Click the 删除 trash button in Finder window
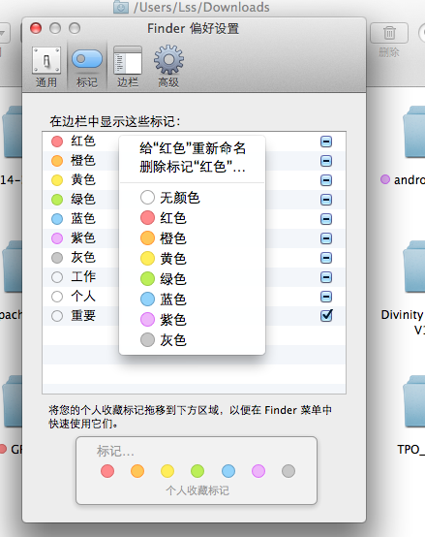The height and width of the screenshot is (537, 425). pos(389,33)
